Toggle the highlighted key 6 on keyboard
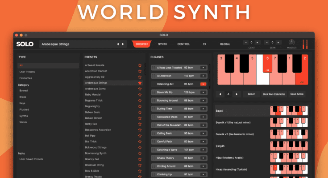 click(x=267, y=63)
